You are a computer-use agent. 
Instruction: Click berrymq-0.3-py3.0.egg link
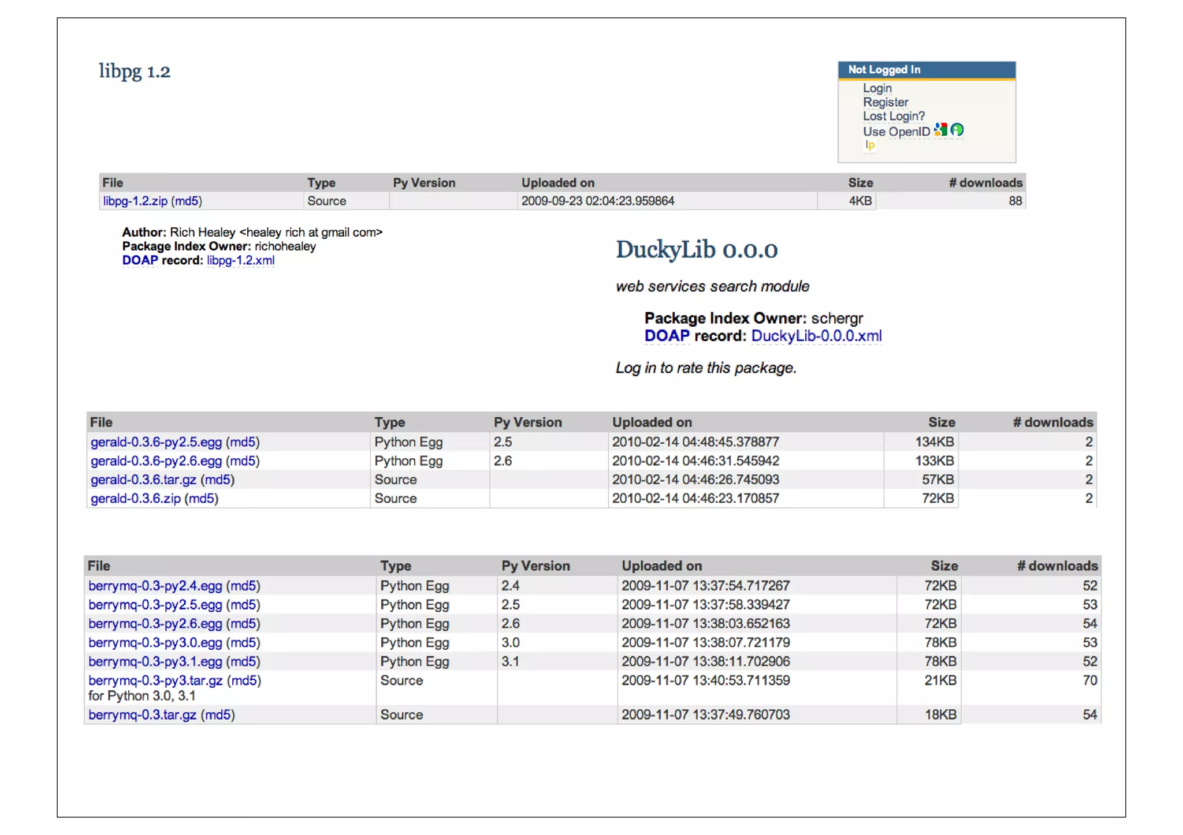[x=155, y=643]
